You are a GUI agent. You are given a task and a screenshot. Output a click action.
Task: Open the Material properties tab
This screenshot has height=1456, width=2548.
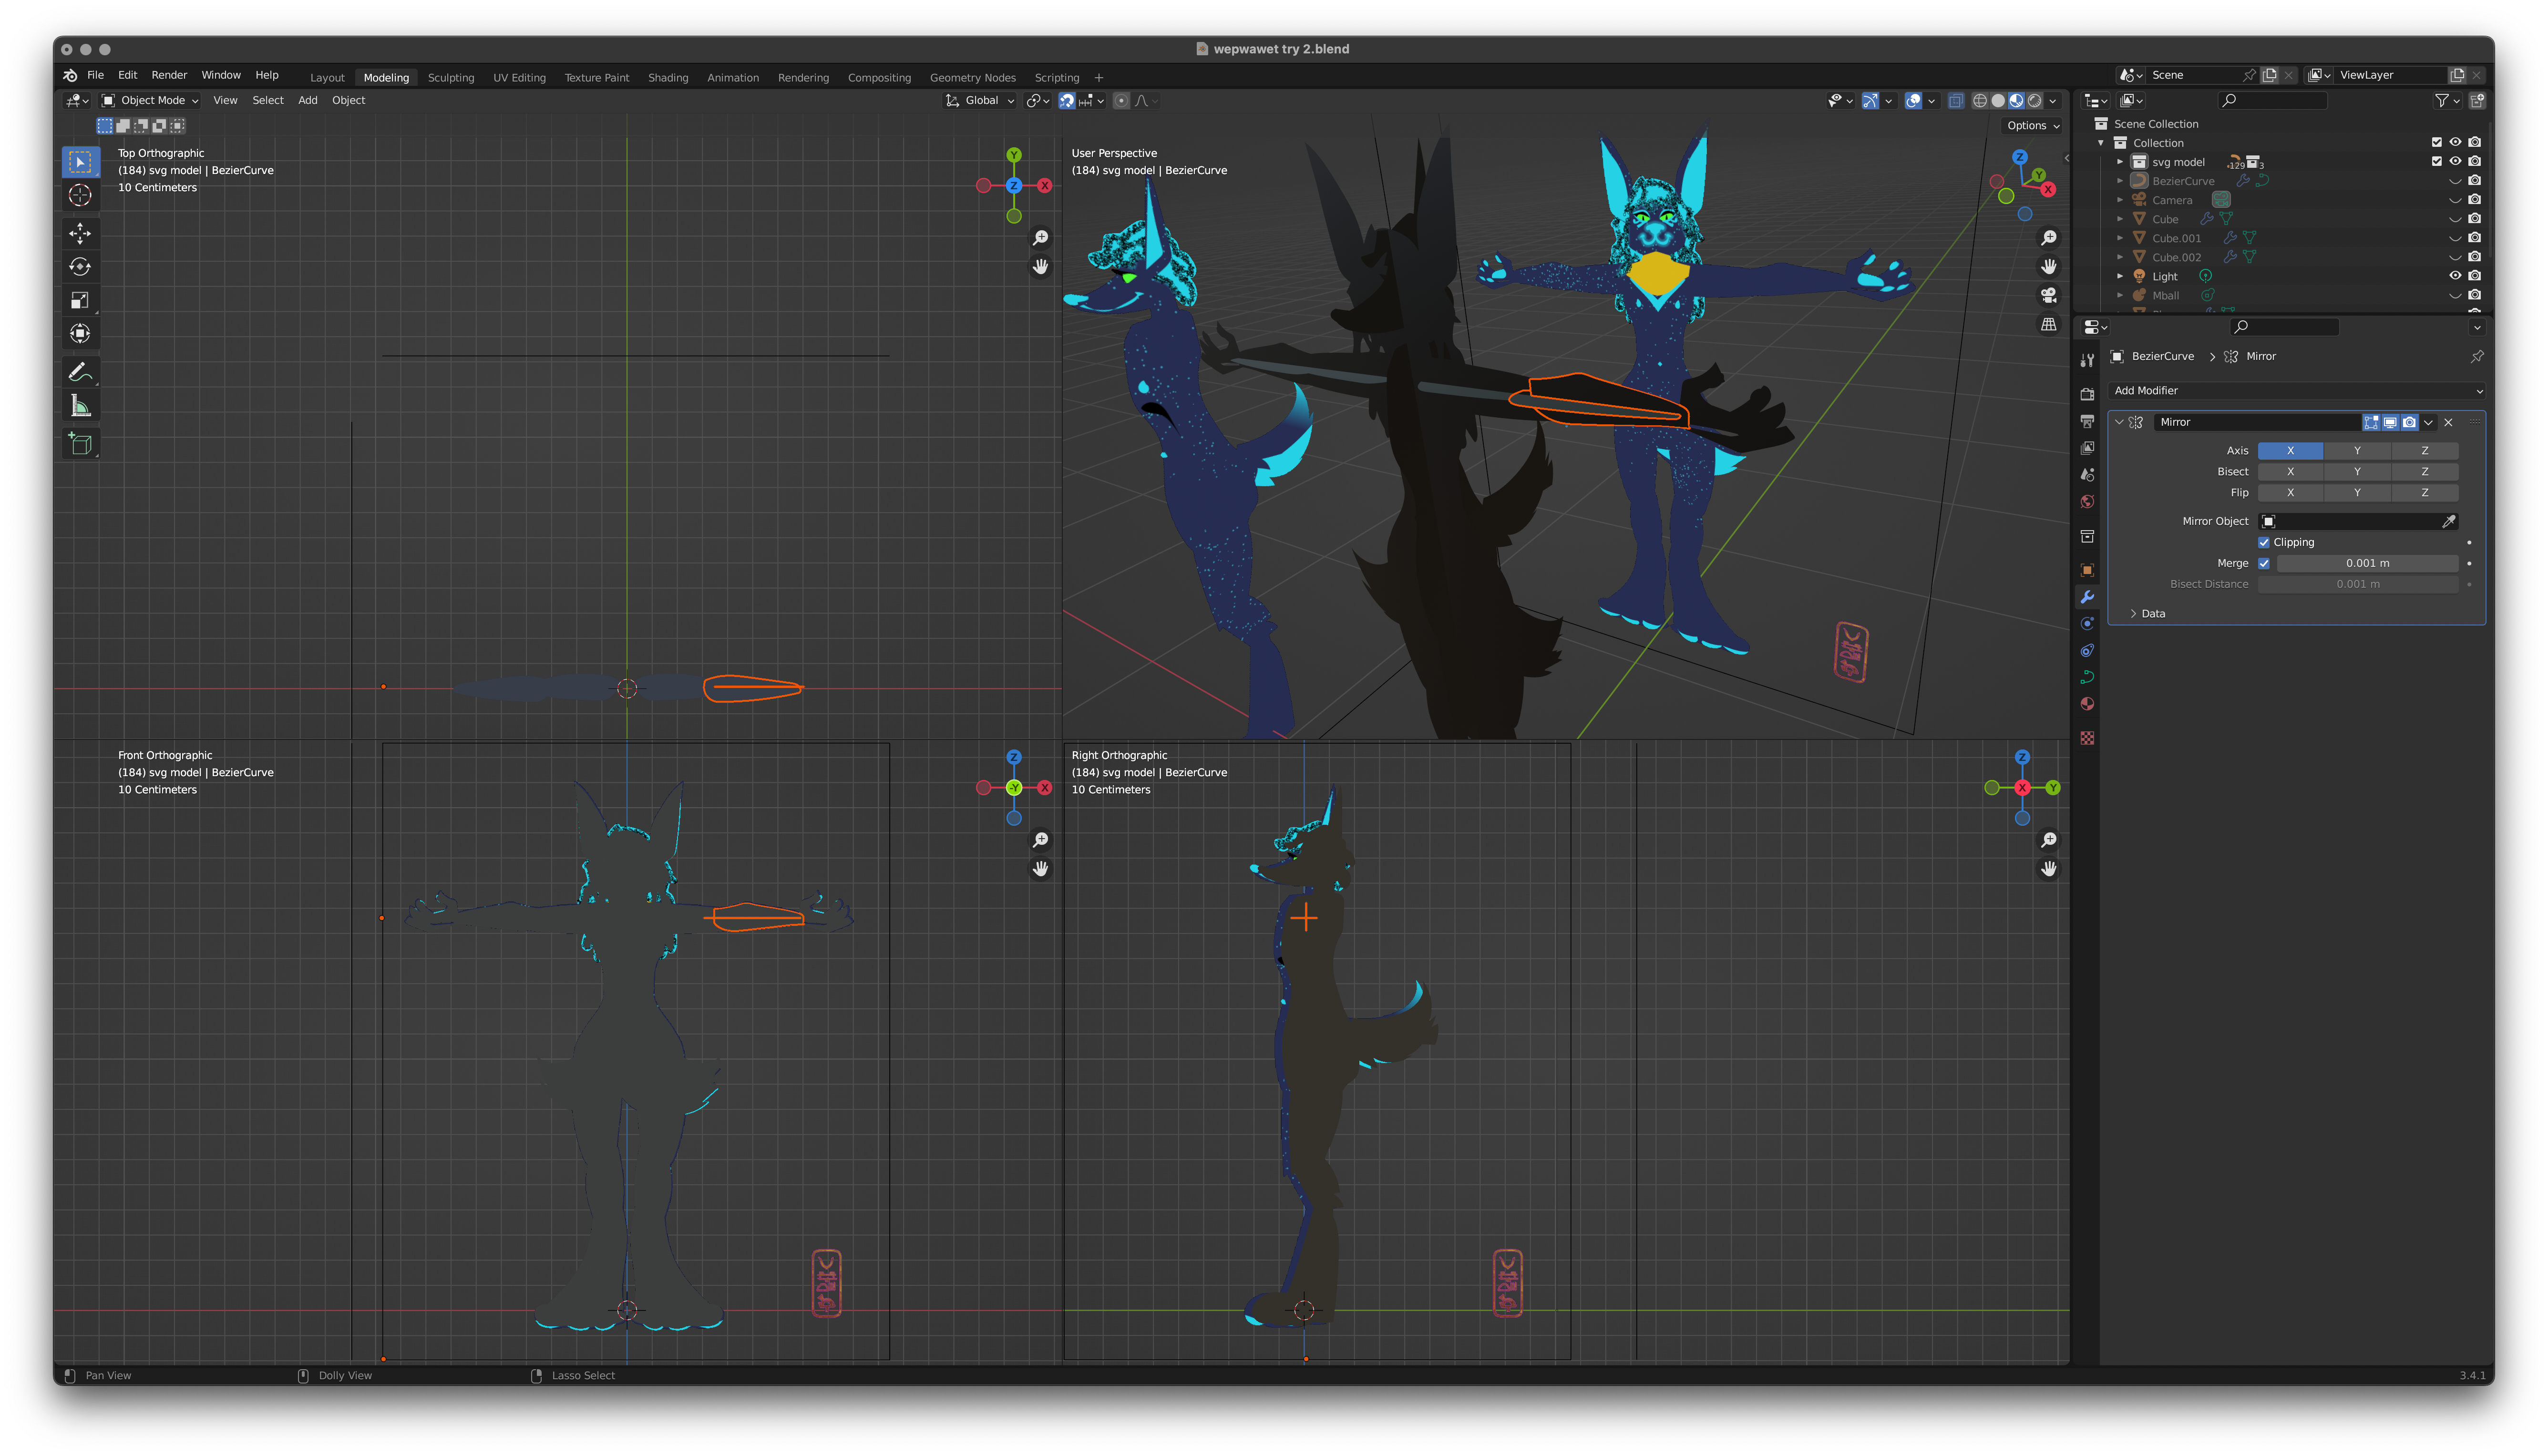2087,704
